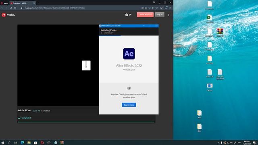Open the notification center icon
Screen dimensions: 258x145
coord(254,143)
